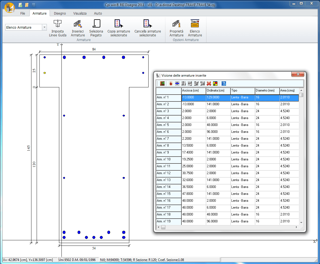
Task: Select row header Arm. n° 5
Action: pos(168,125)
